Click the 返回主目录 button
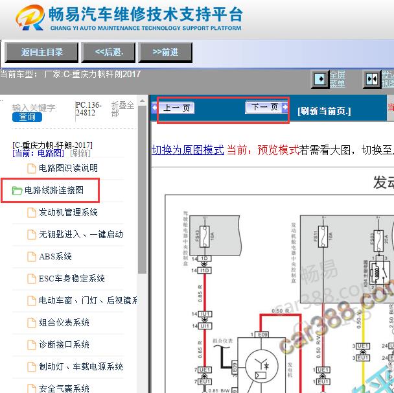Image resolution: width=394 pixels, height=393 pixels. click(41, 52)
